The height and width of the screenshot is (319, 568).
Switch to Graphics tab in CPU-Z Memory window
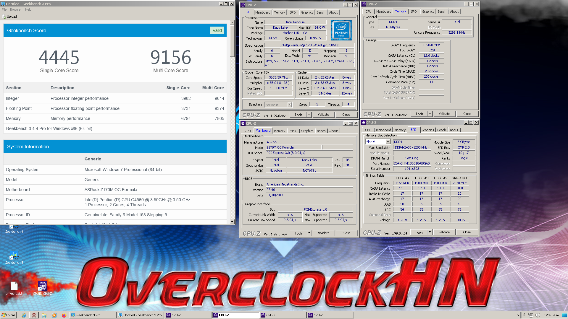(428, 12)
